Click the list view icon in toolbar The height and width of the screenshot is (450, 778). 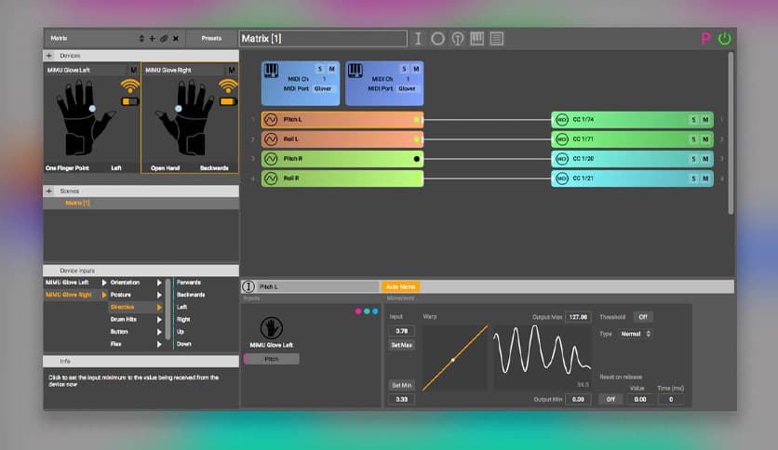497,38
